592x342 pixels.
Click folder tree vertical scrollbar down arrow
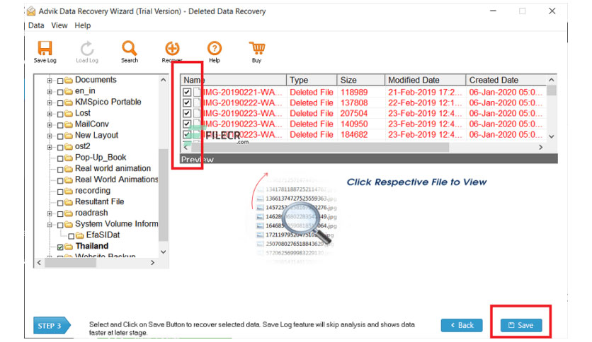point(164,252)
